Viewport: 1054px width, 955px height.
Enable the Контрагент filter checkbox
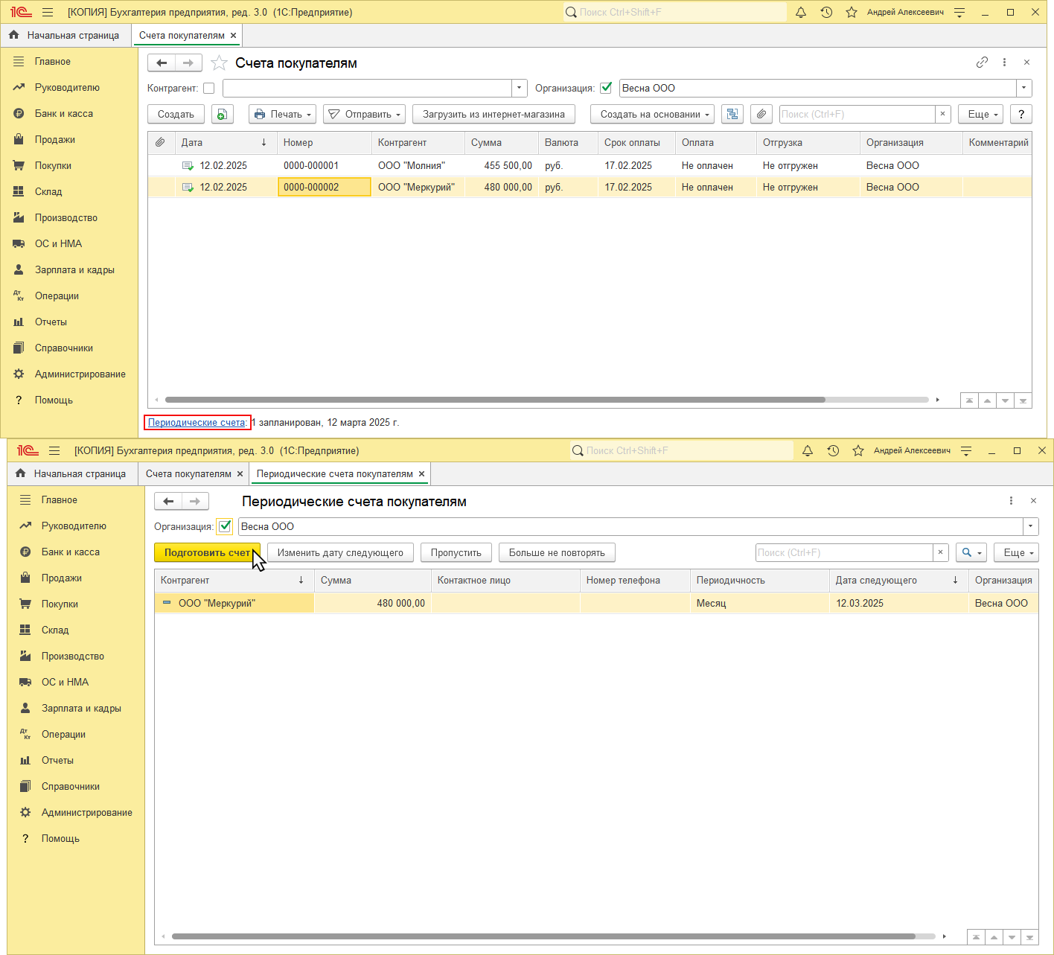click(x=209, y=88)
